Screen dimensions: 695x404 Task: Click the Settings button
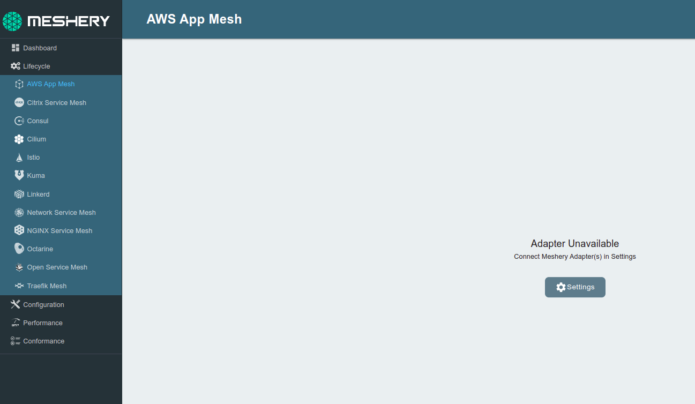(575, 287)
